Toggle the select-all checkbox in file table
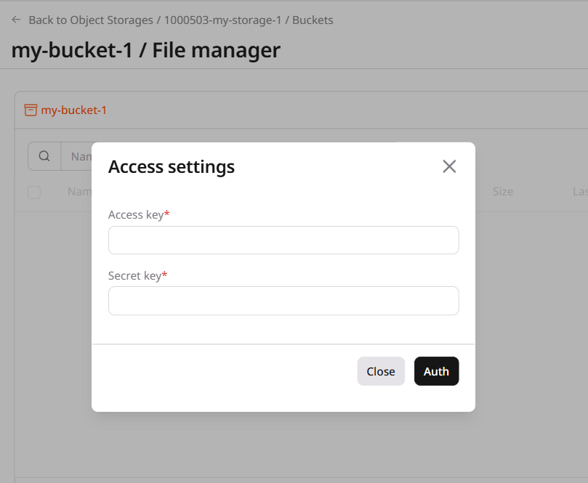Image resolution: width=588 pixels, height=483 pixels. [34, 192]
